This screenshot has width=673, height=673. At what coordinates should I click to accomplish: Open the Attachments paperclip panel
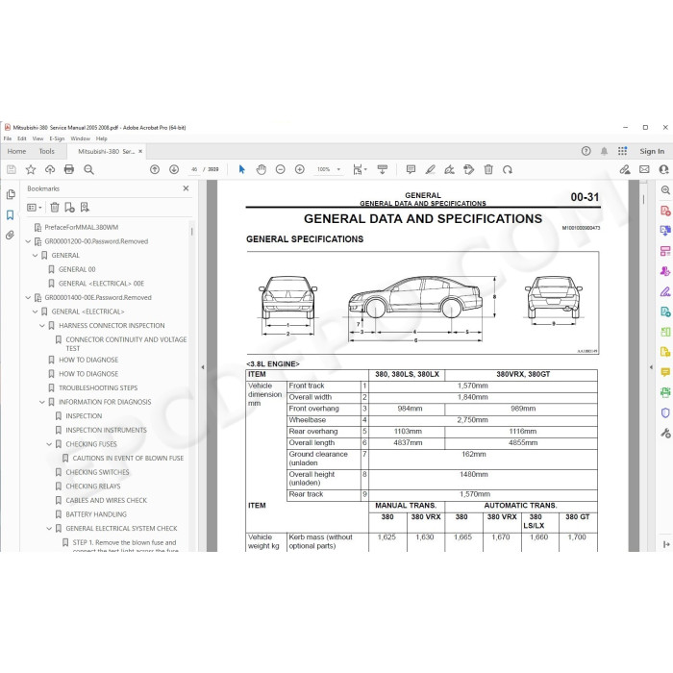click(x=11, y=235)
